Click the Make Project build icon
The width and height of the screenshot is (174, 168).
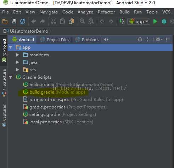(122, 21)
